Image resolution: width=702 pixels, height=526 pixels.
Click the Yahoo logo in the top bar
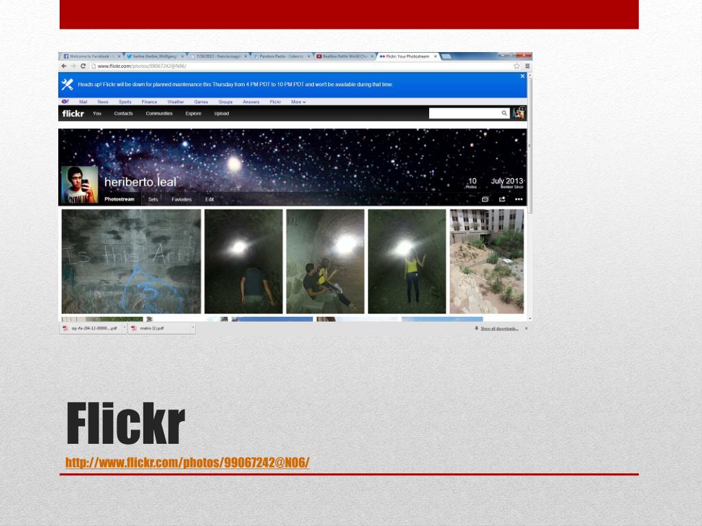pos(65,101)
